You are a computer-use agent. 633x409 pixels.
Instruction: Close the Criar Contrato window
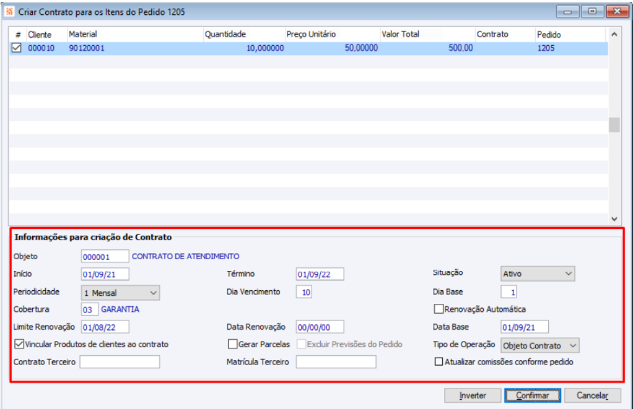click(x=618, y=11)
